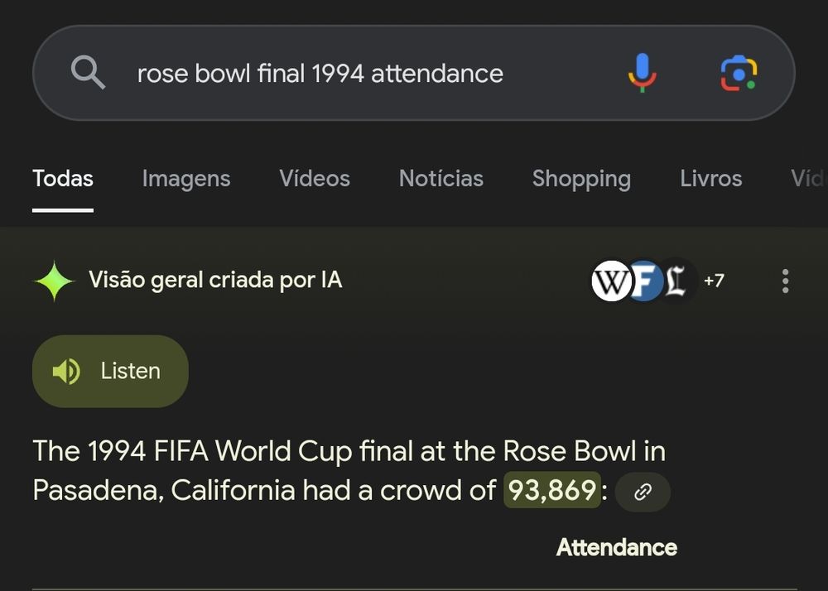Tap the speaker icon in Listen
Viewport: 828px width, 591px height.
tap(66, 371)
